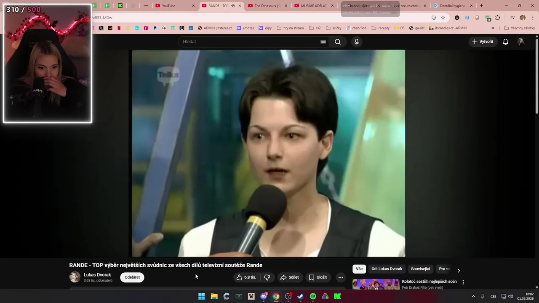Open Windows Start menu
Viewport: 539px width, 303px height.
point(202,296)
